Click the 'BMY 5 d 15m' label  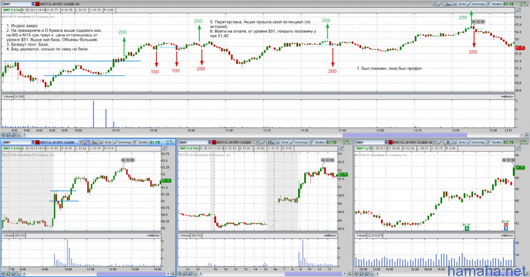[189, 148]
